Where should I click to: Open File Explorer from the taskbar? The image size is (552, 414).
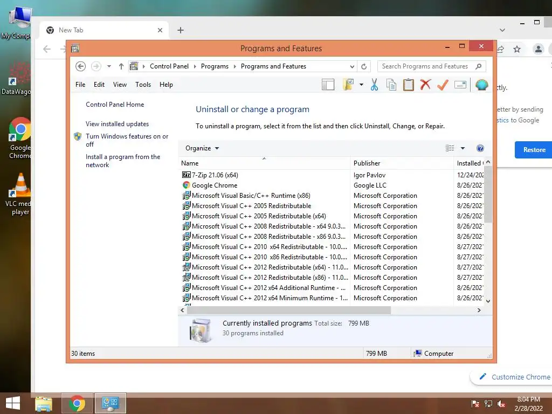point(44,403)
